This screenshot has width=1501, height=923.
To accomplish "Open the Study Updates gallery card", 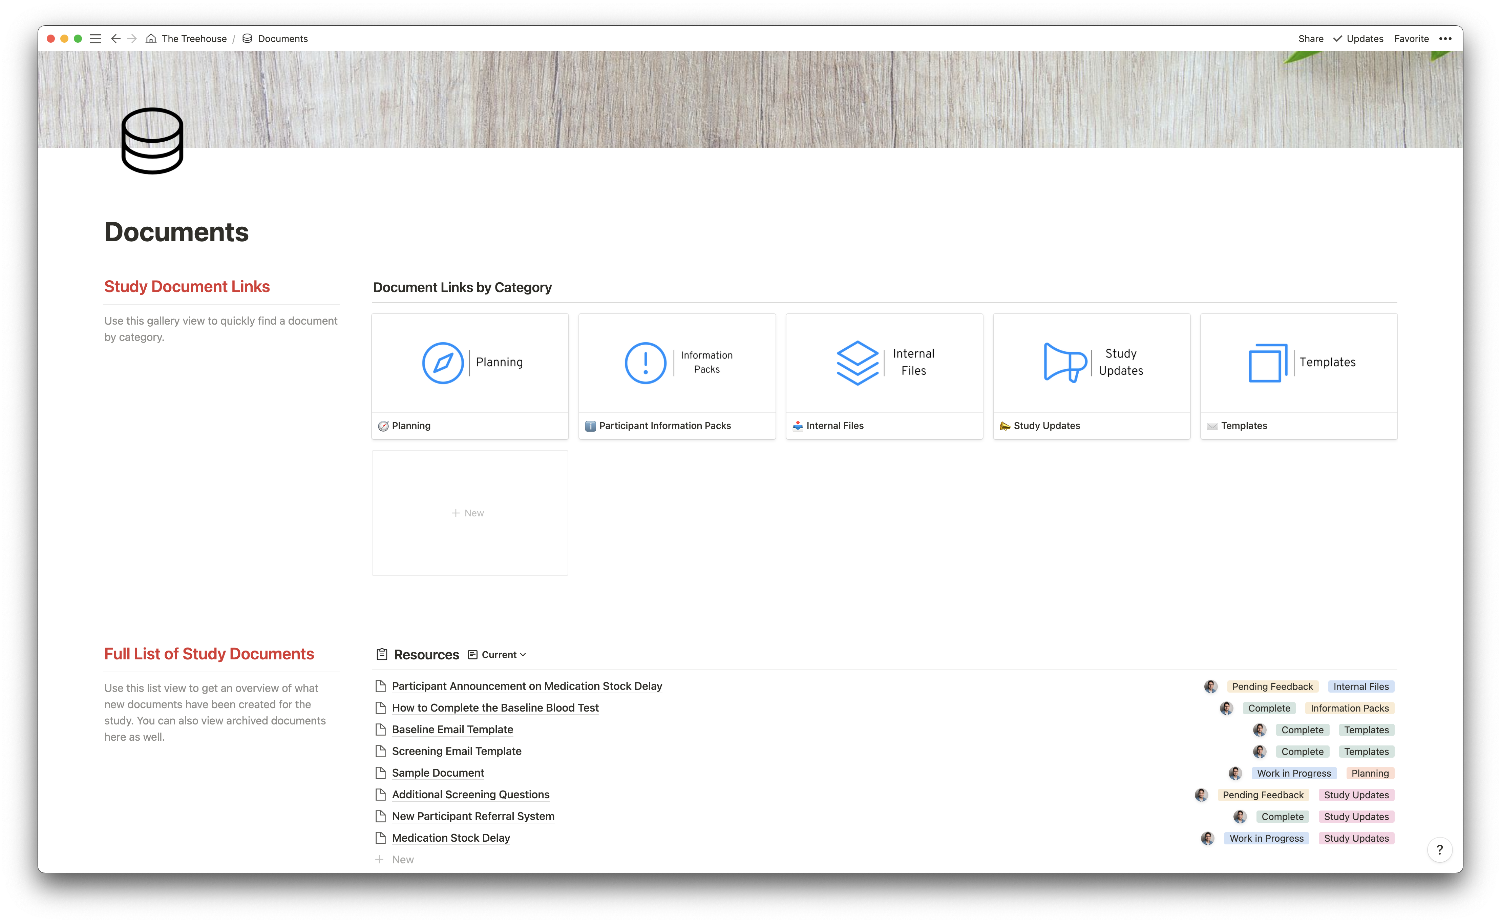I will tap(1091, 375).
